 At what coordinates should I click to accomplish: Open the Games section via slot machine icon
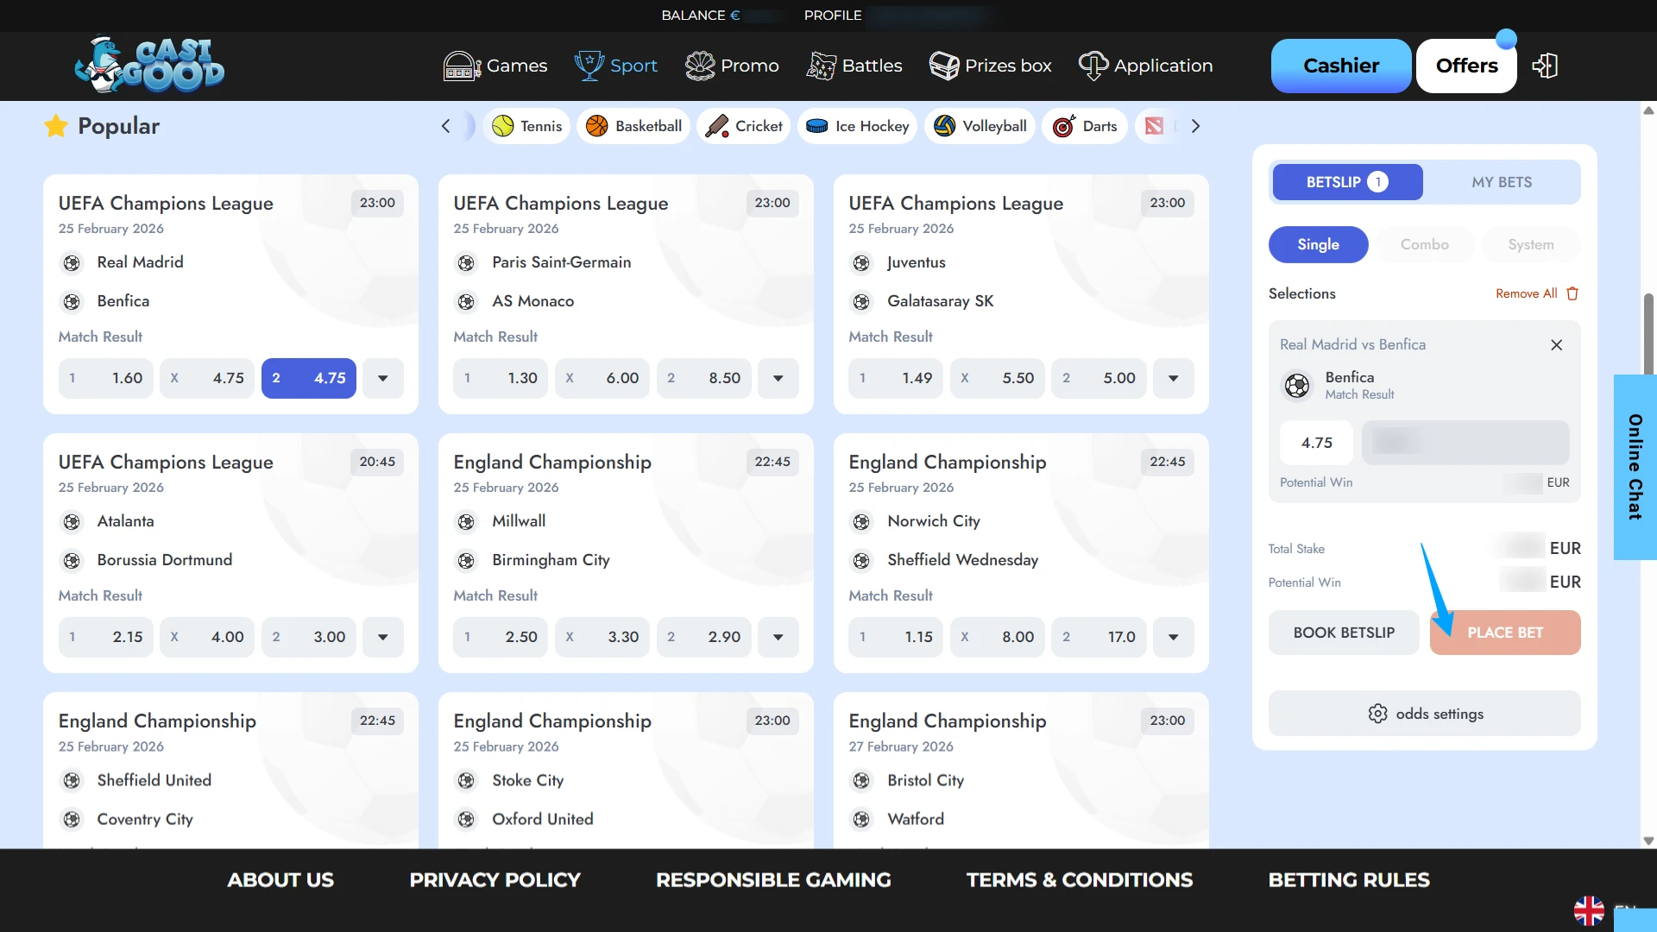point(461,66)
